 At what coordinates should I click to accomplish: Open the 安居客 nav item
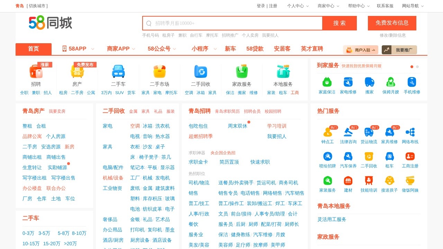click(282, 49)
